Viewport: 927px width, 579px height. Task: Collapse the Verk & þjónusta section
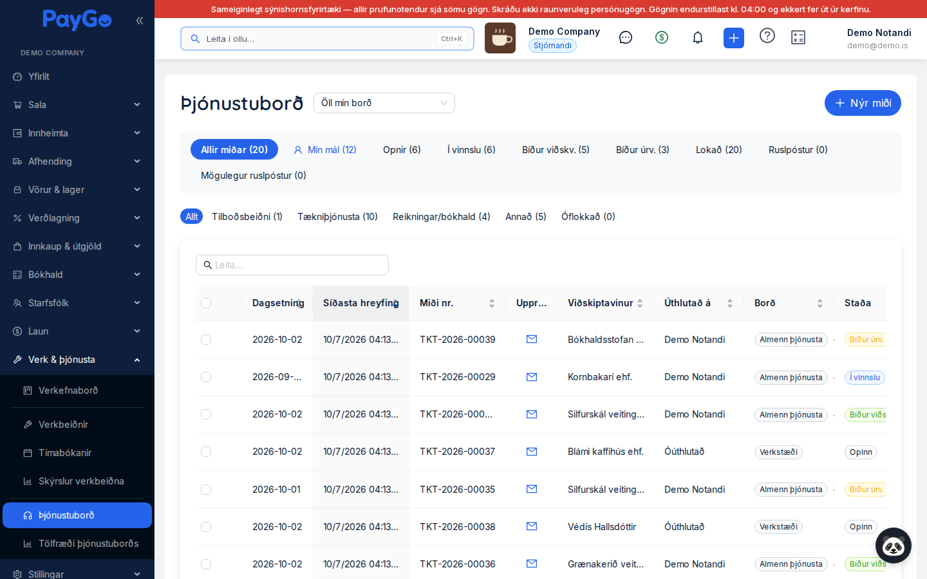tap(77, 360)
